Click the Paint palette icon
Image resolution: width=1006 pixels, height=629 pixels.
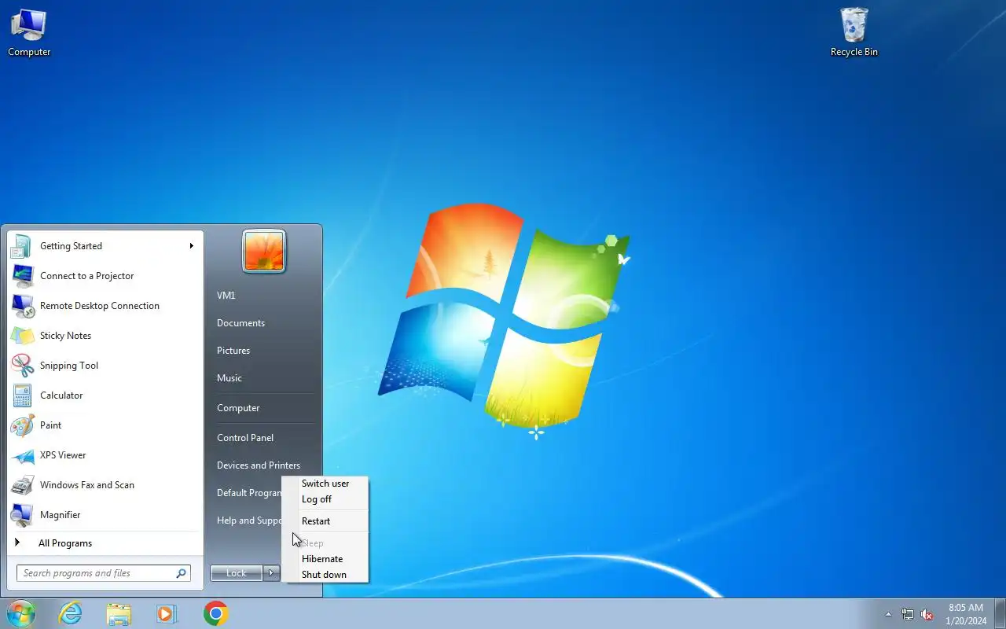coord(22,425)
